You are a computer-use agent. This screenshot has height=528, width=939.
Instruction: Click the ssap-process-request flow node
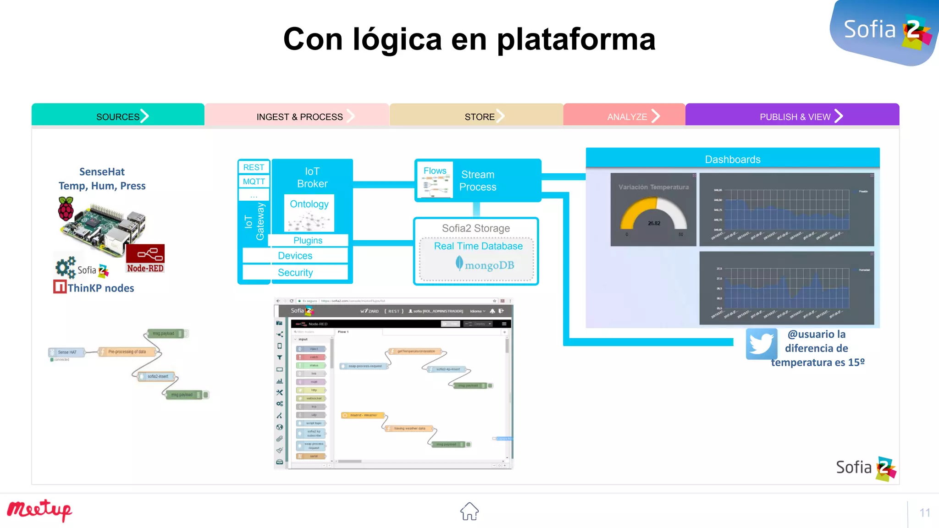[363, 366]
